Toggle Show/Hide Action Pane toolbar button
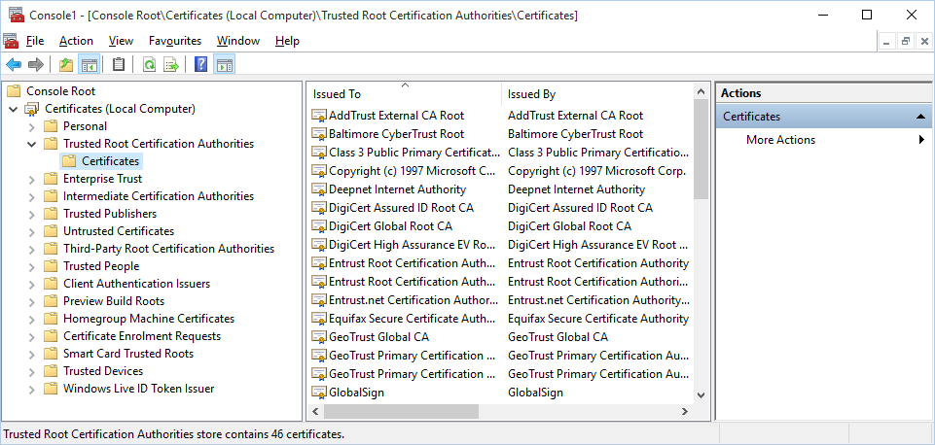This screenshot has height=445, width=935. (225, 65)
